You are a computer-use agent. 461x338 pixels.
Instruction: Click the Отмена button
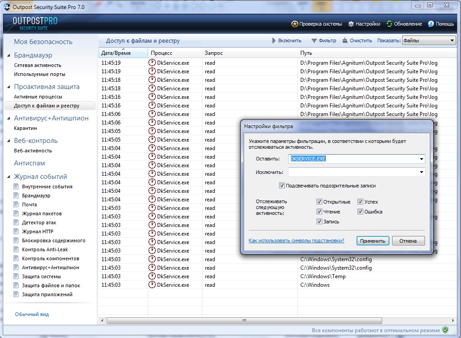(408, 241)
